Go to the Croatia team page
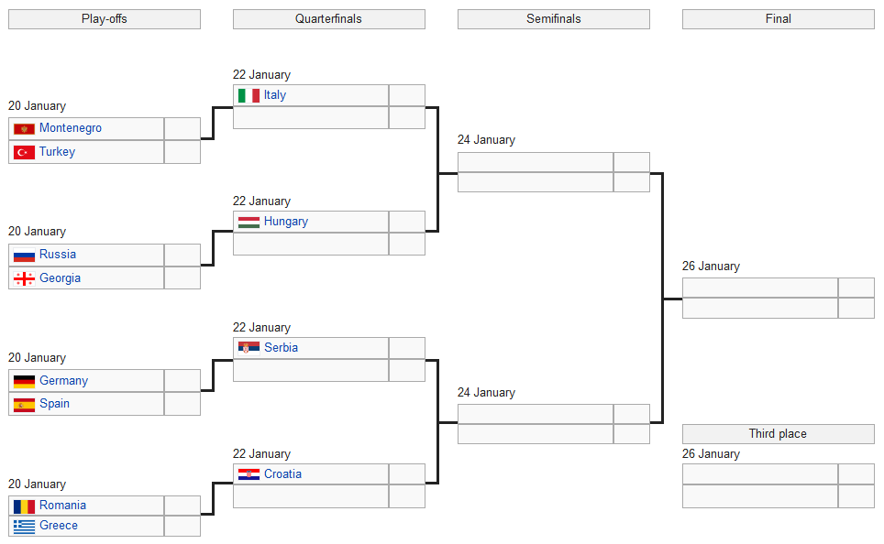 (282, 474)
